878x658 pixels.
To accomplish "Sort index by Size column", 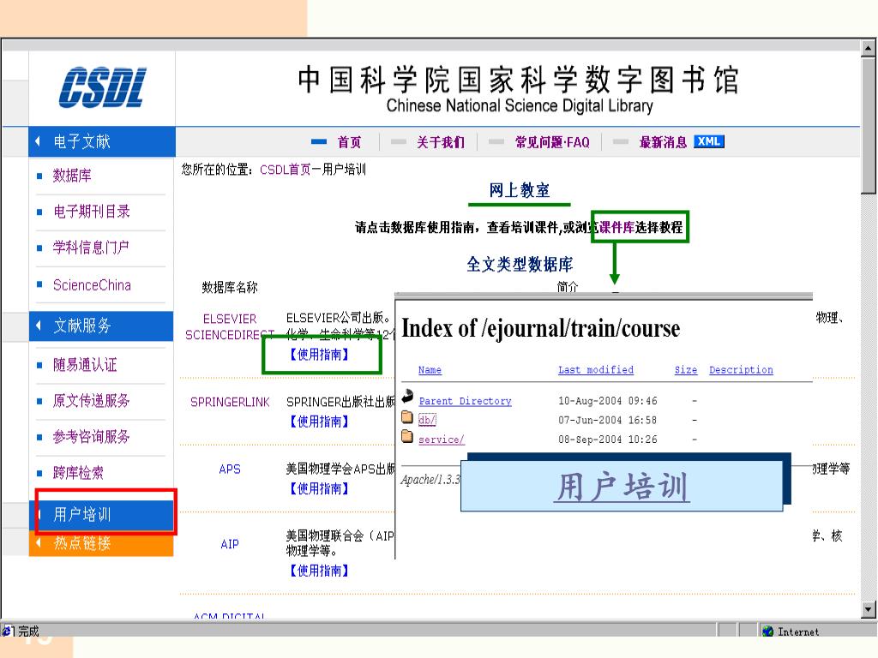I will [686, 370].
